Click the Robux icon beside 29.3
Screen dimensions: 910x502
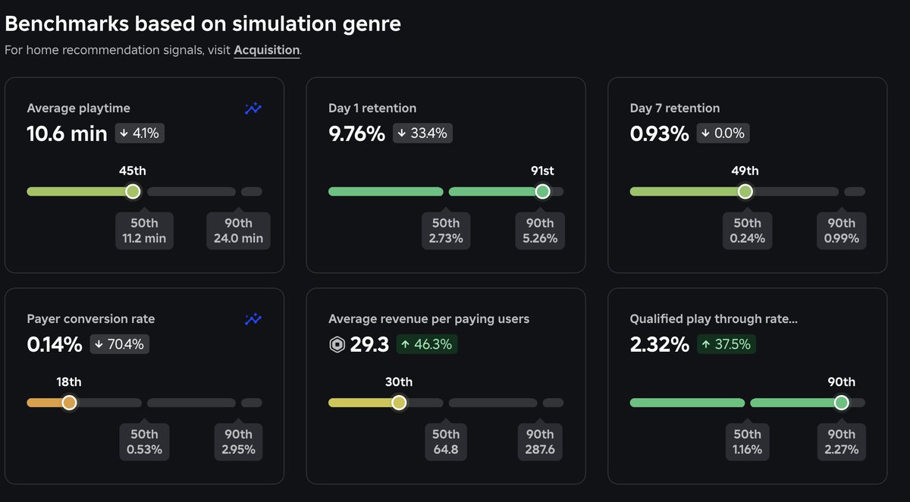337,345
